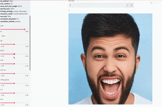Click the pitch slider handle
The width and height of the screenshot is (162, 107).
click(x=14, y=103)
